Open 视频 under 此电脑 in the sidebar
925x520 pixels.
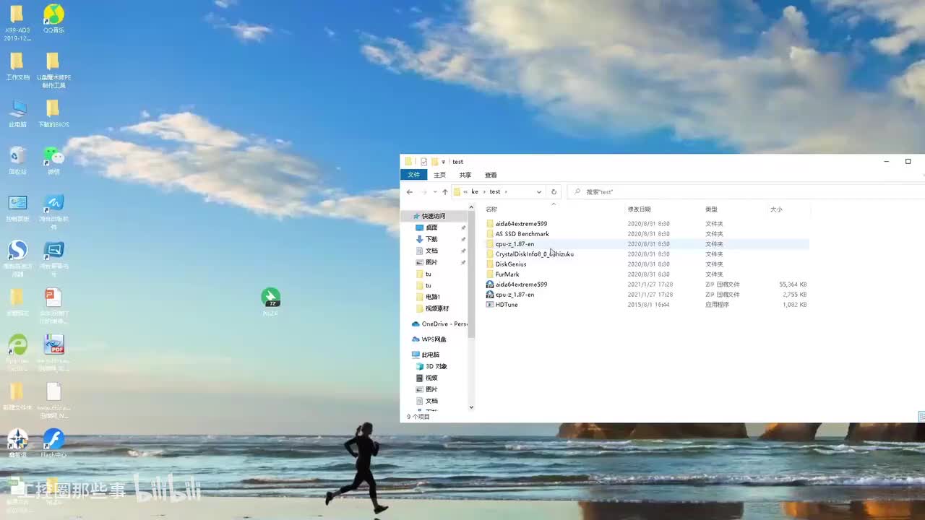[427, 378]
